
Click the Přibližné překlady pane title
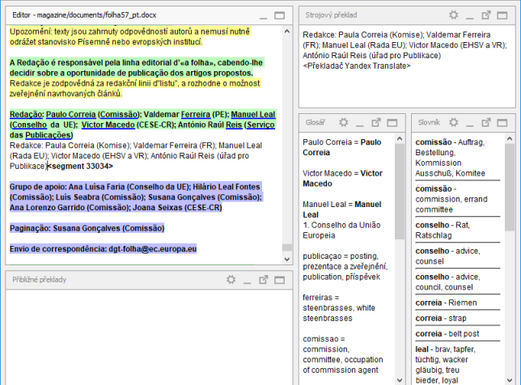click(x=39, y=280)
